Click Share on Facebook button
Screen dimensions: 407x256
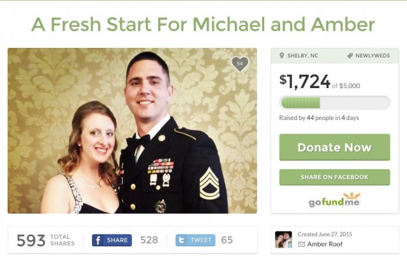coord(334,177)
